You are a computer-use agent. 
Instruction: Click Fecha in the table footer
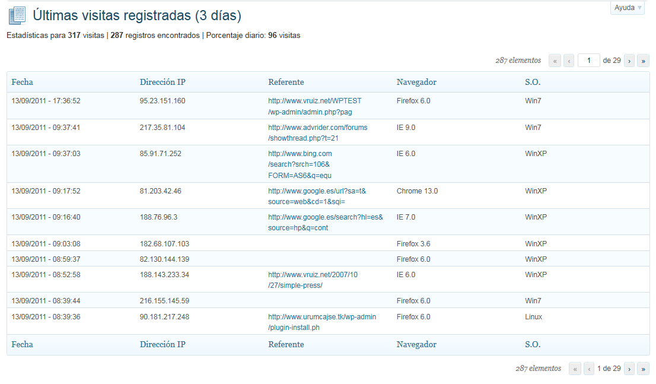click(22, 344)
